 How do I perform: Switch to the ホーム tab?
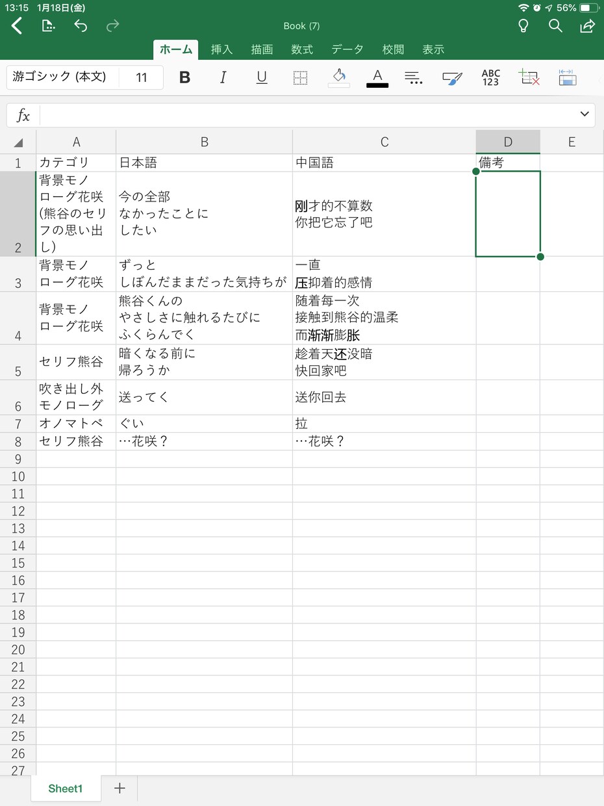(176, 49)
